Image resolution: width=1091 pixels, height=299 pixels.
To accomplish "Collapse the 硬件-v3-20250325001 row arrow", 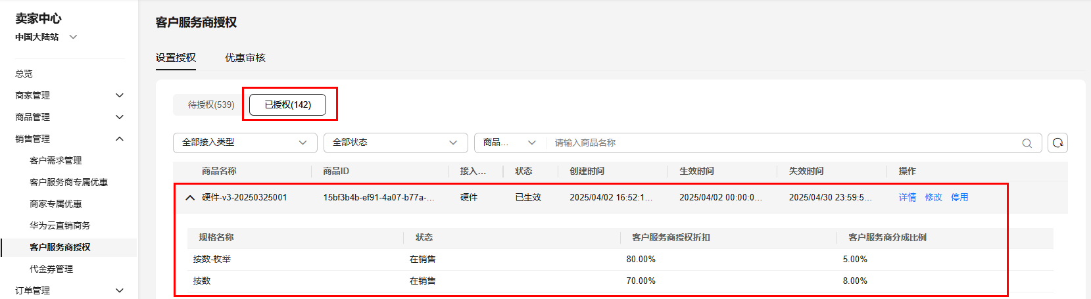I will (190, 197).
